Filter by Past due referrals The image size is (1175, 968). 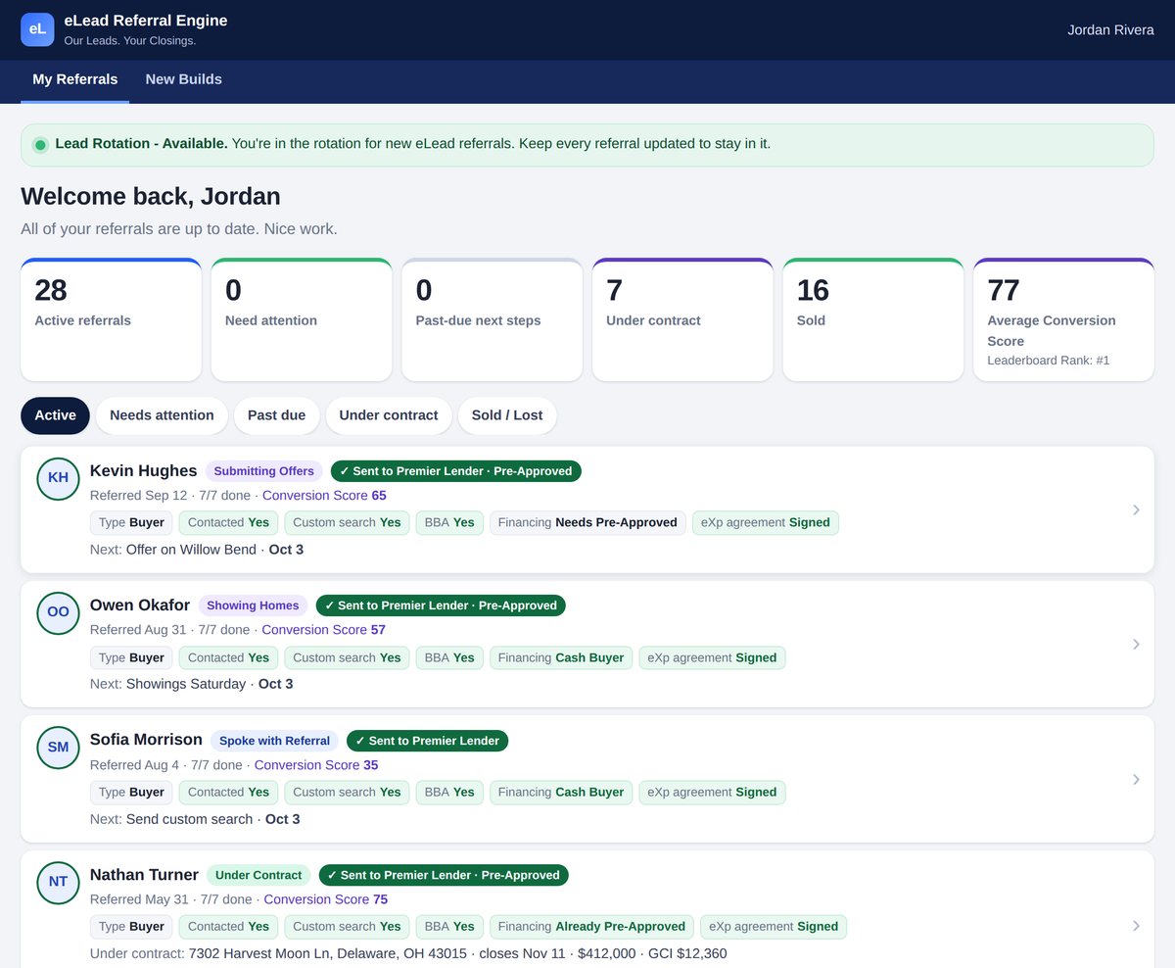[x=276, y=415]
